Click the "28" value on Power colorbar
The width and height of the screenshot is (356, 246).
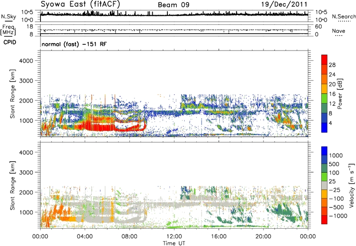[x=332, y=65]
